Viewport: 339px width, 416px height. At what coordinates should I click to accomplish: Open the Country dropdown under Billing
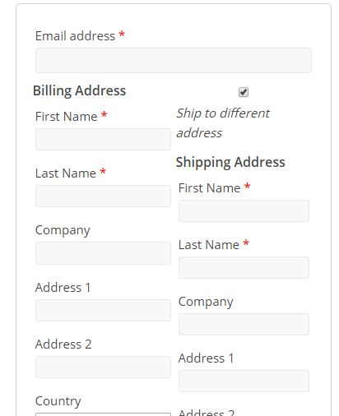click(103, 414)
